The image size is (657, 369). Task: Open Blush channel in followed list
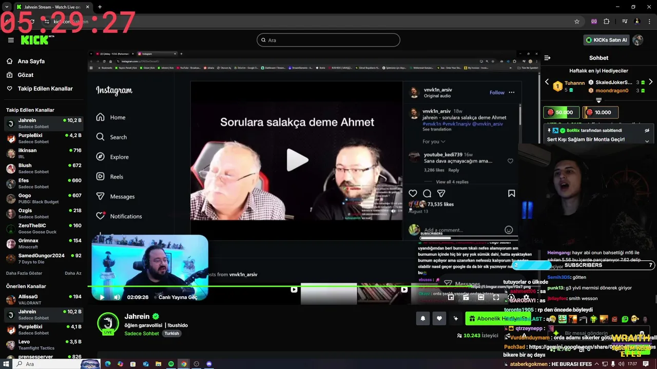44,168
